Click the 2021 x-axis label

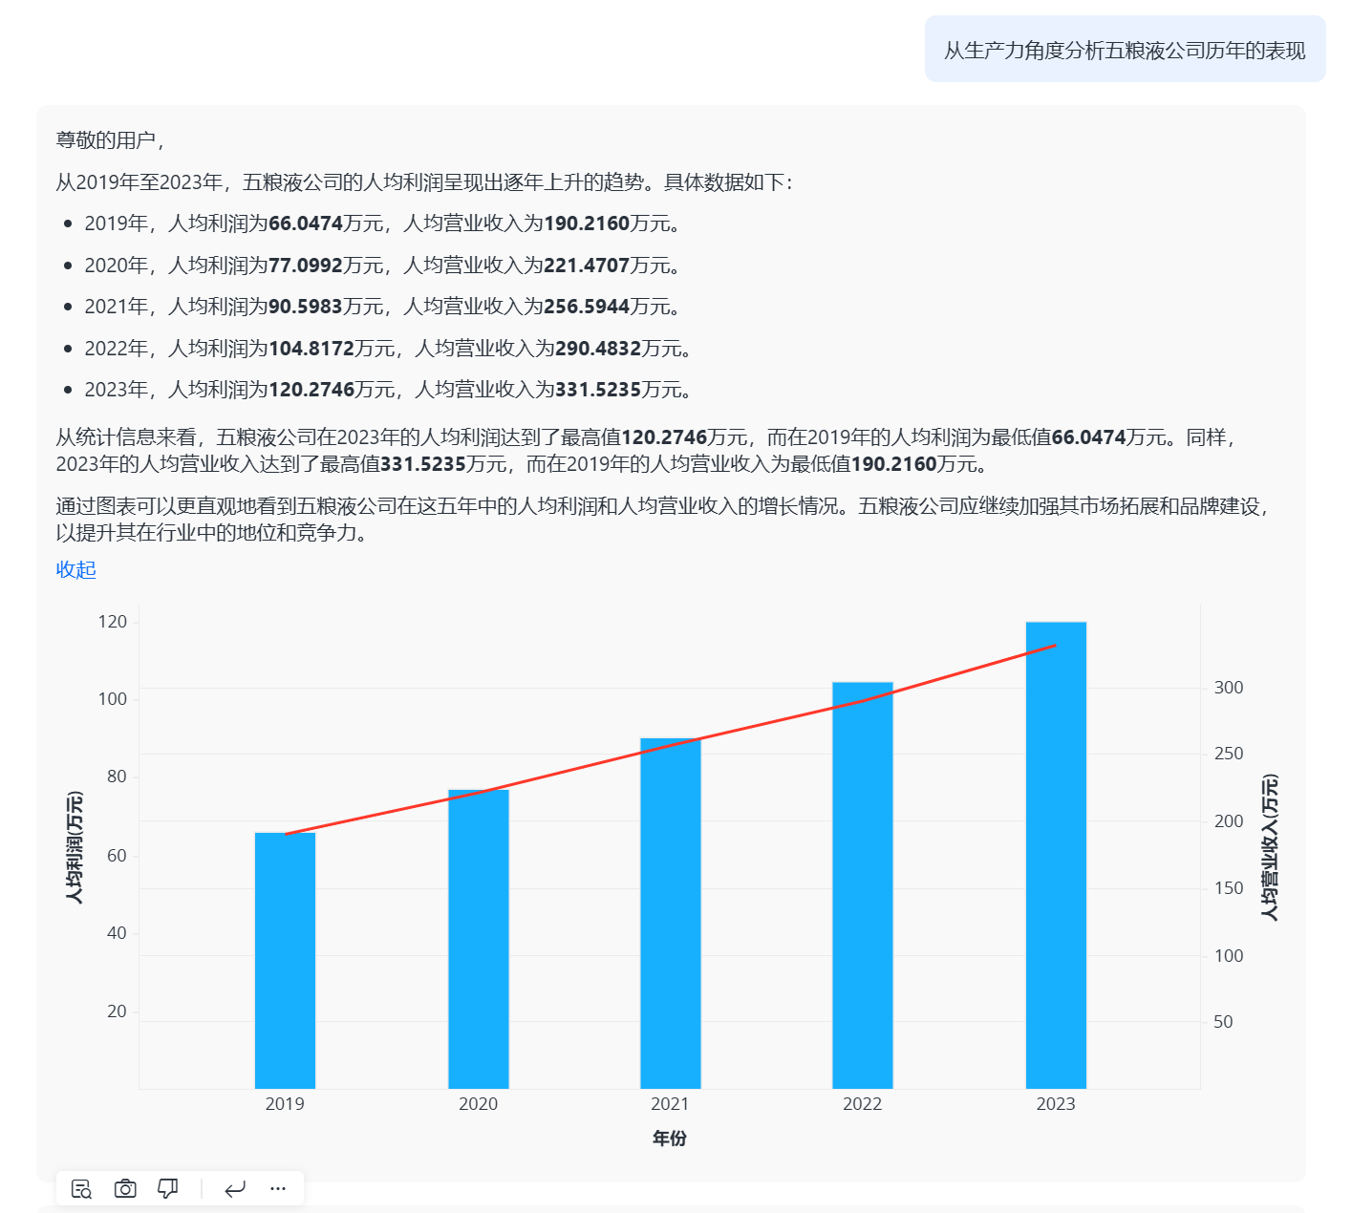click(671, 1104)
